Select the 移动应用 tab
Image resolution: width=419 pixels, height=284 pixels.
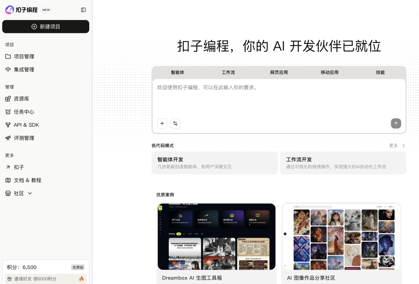(x=329, y=72)
